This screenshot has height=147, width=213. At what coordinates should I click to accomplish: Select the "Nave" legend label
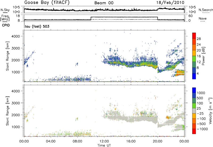203,19
